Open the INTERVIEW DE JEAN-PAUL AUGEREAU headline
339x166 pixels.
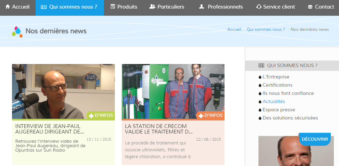pyautogui.click(x=50, y=129)
